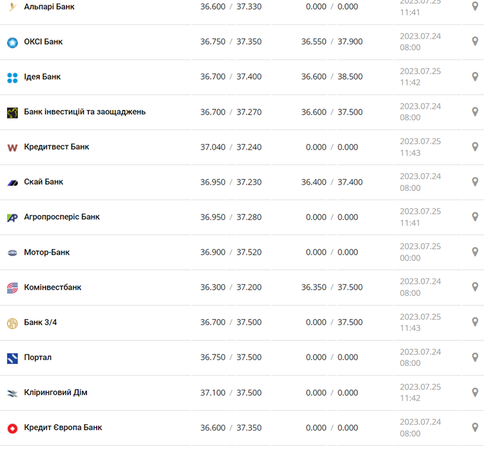
Task: Click the Комінвестбанк logo icon
Action: (x=12, y=288)
